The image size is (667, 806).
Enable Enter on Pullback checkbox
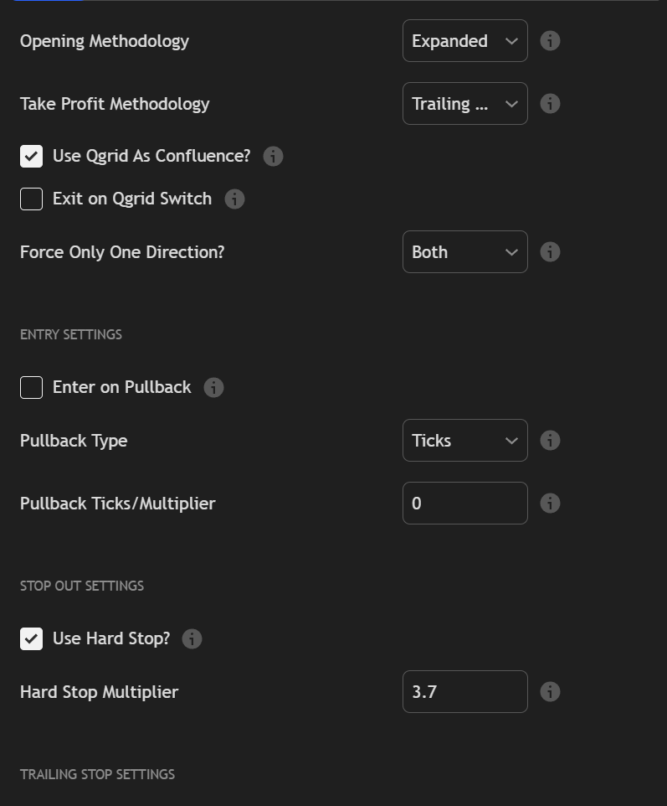(32, 388)
